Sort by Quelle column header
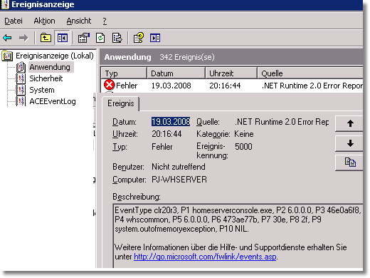Viewport: 370px width, 278px height. pyautogui.click(x=310, y=73)
